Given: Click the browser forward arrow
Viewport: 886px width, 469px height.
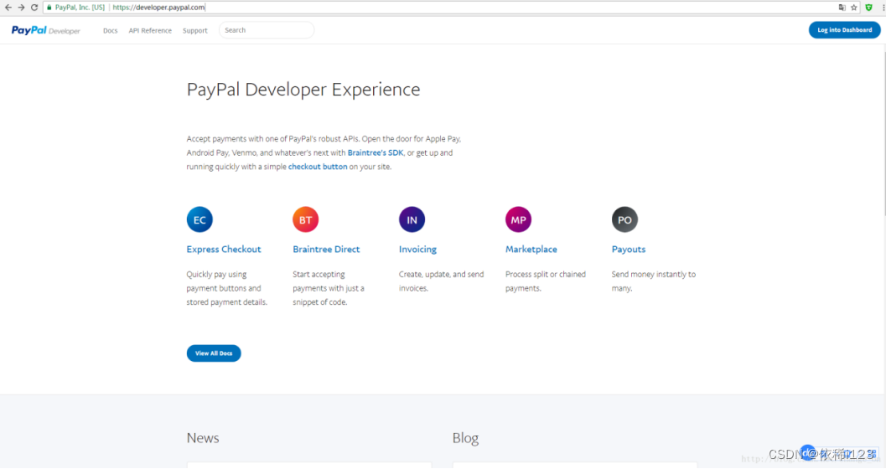Looking at the screenshot, I should pos(21,8).
